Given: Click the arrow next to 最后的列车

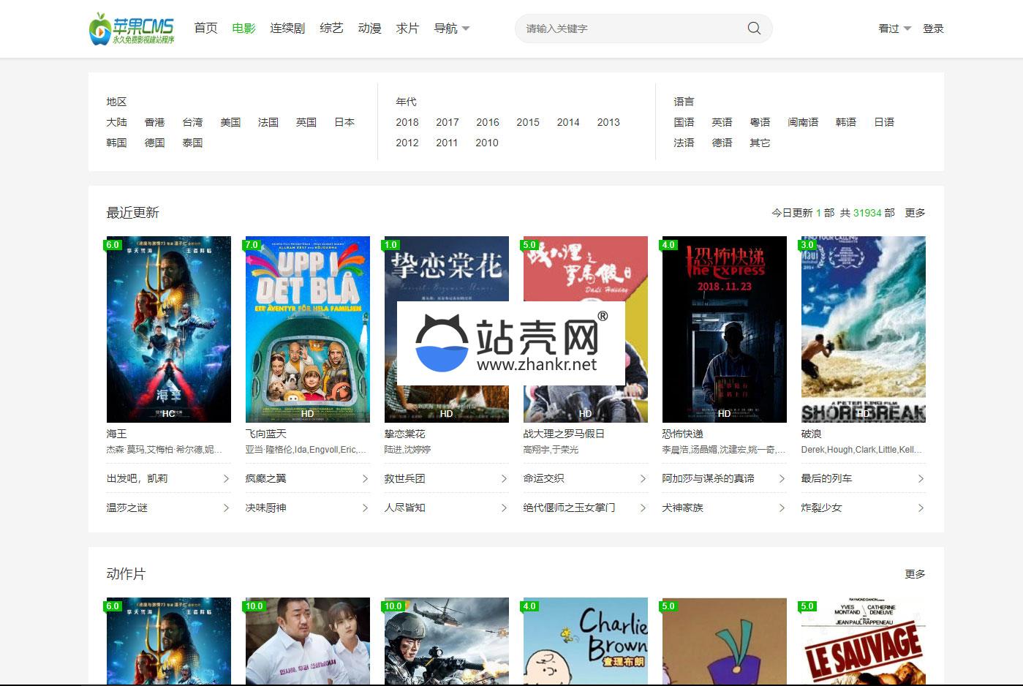Looking at the screenshot, I should coord(921,478).
